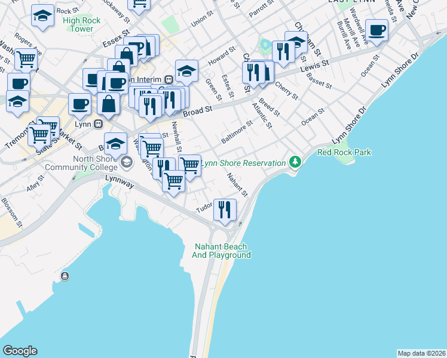
Task: Click the Map data ©2026 attribution
Action: (422, 353)
